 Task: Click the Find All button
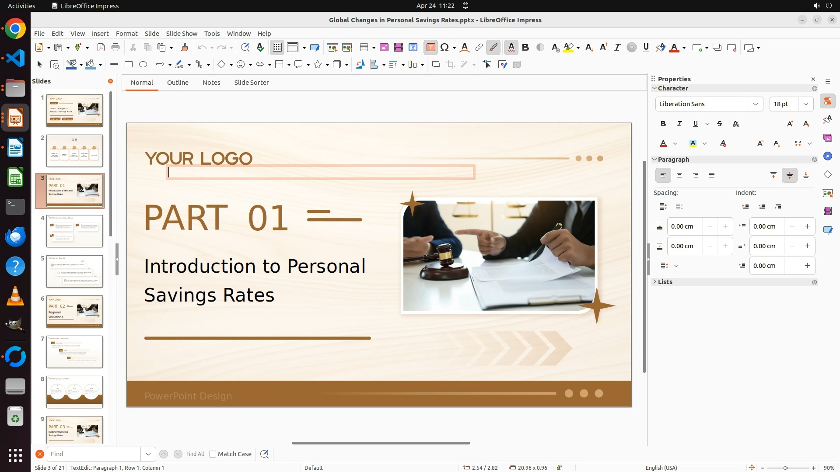pos(195,454)
